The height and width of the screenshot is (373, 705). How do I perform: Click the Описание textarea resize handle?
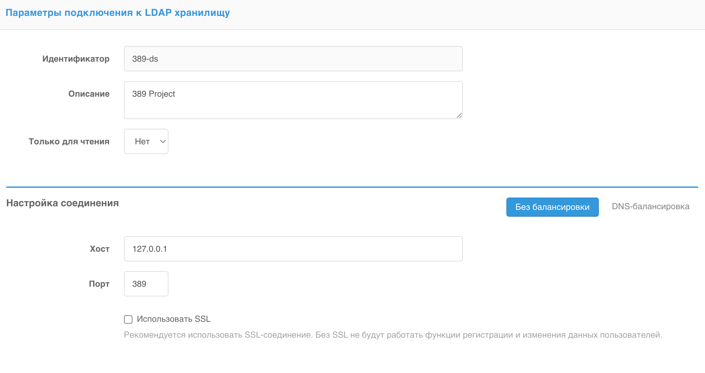459,115
